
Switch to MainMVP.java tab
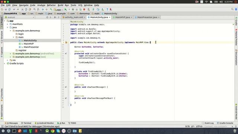[122, 17]
